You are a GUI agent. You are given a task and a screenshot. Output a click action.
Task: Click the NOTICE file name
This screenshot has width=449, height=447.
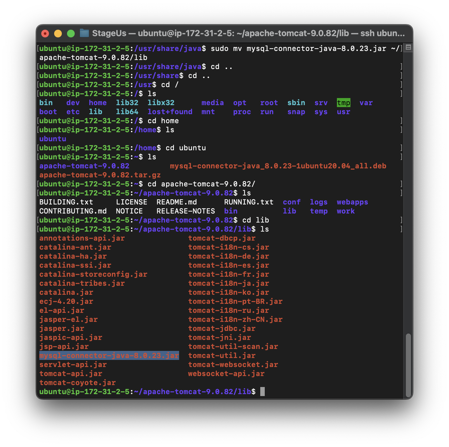tap(129, 211)
